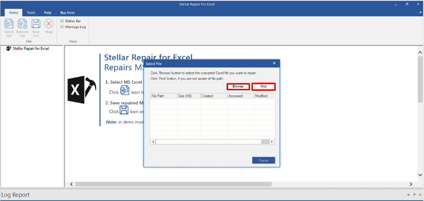Click the save floppy icon beside step 2
This screenshot has height=201, width=424.
125,110
